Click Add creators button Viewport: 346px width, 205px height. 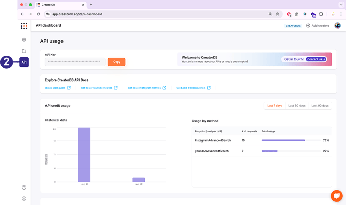coord(318,26)
